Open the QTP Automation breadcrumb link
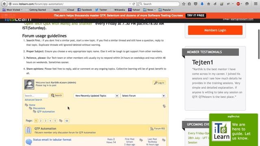The image size is (260, 146). click(x=46, y=112)
